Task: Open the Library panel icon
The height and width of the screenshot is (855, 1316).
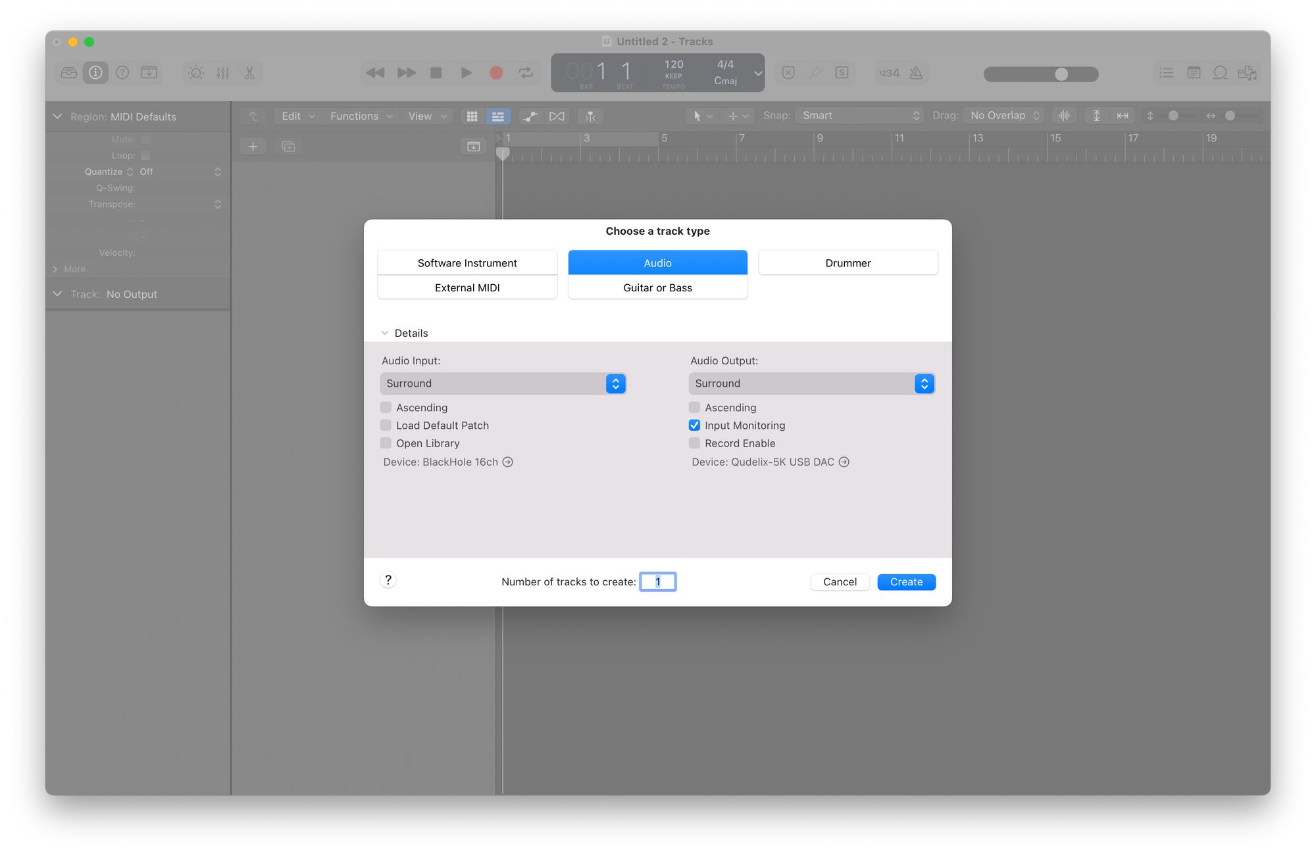Action: pyautogui.click(x=69, y=73)
